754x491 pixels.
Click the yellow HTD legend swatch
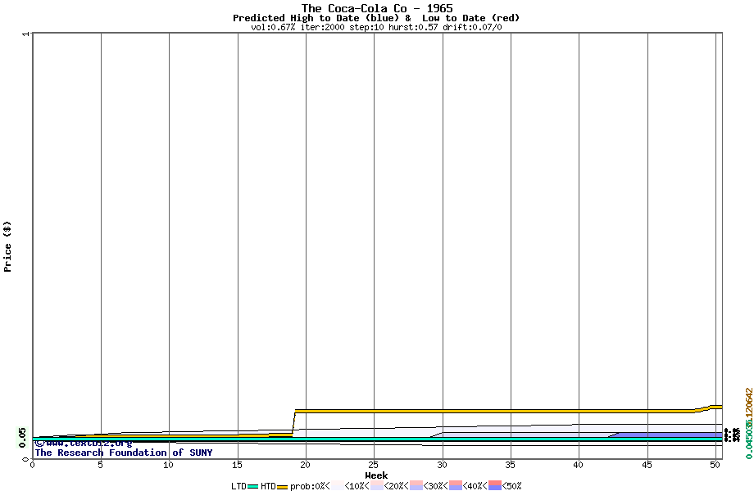point(282,487)
